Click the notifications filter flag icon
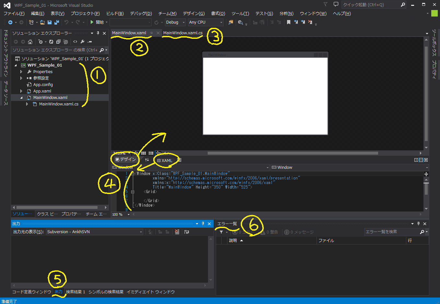The image size is (440, 304). (x=326, y=5)
